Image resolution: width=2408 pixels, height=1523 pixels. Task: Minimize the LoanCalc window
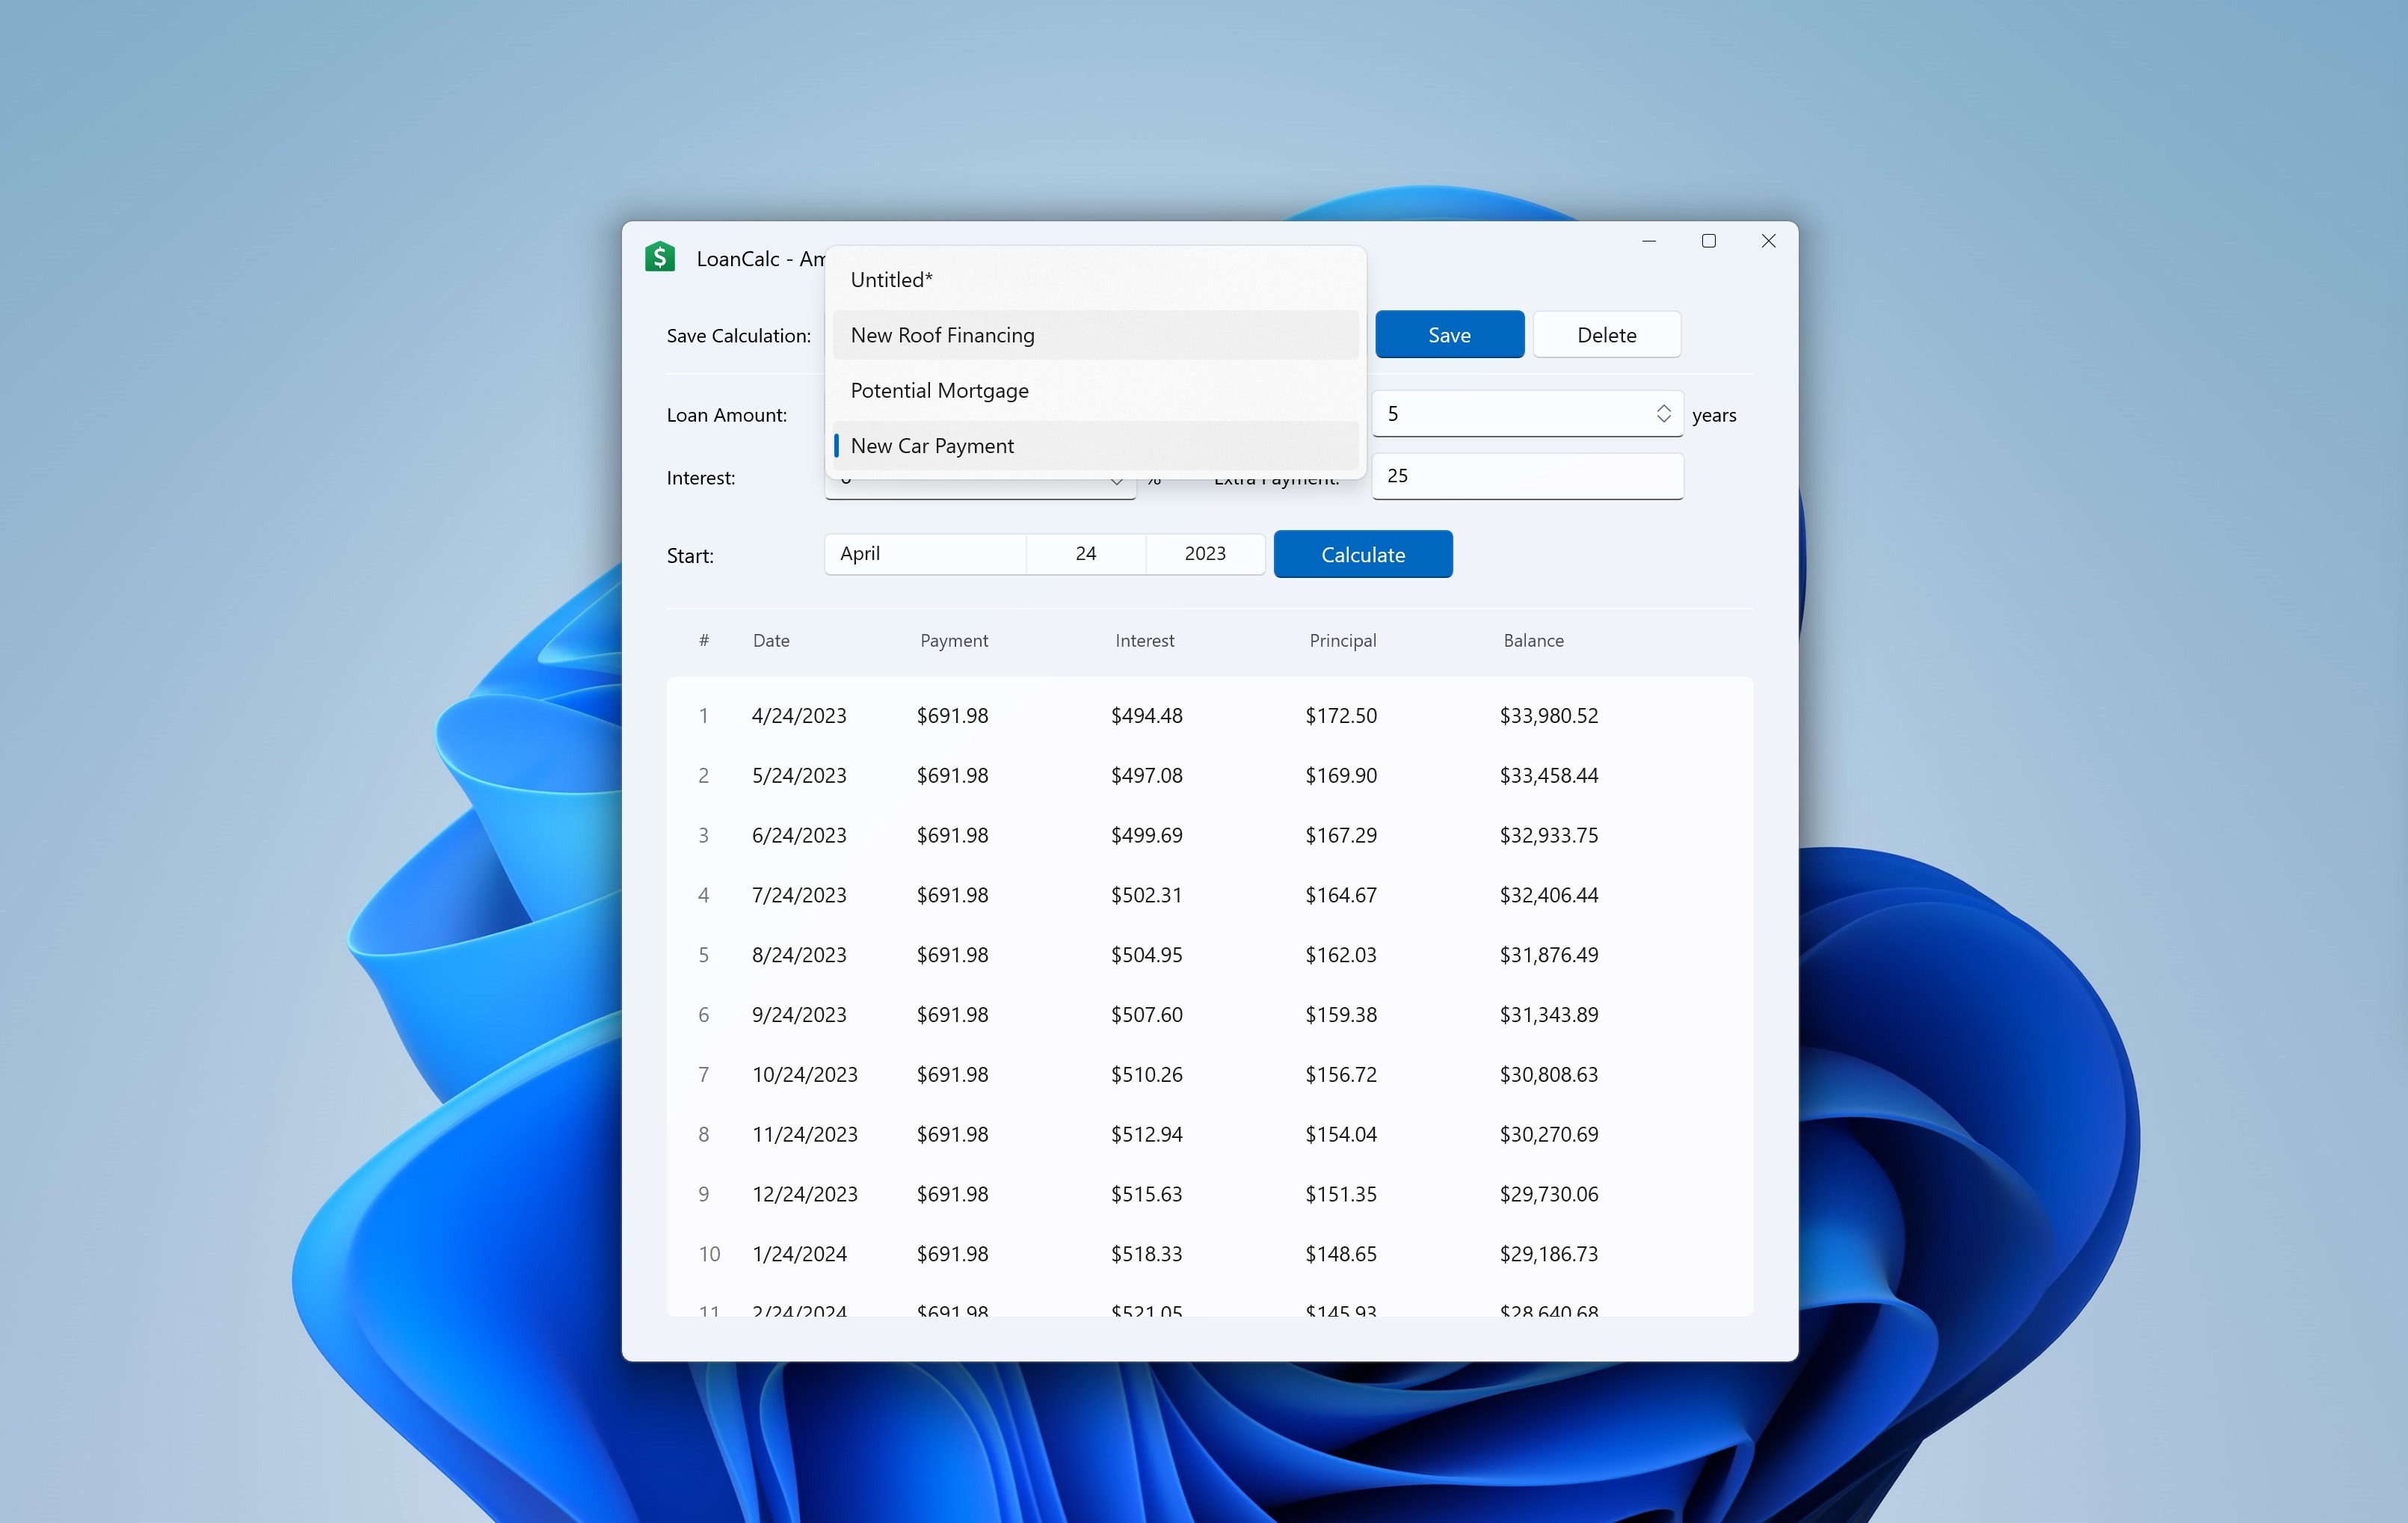1649,241
